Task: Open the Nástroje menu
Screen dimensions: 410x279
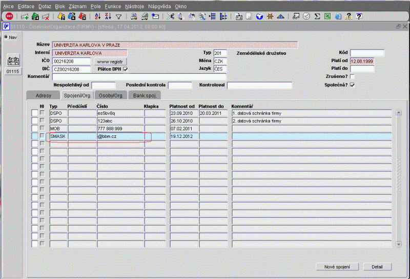Action: point(134,6)
